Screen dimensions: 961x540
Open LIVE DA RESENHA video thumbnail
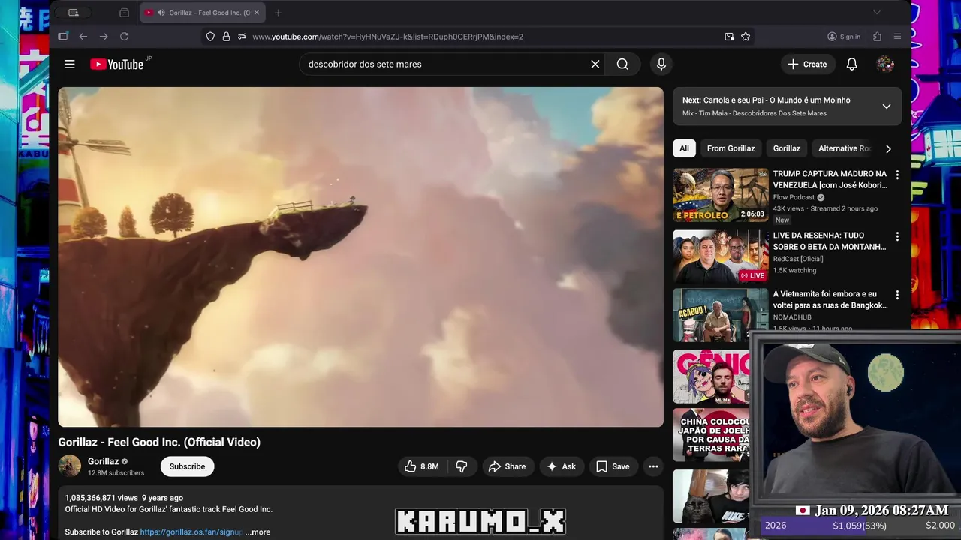[x=720, y=256]
